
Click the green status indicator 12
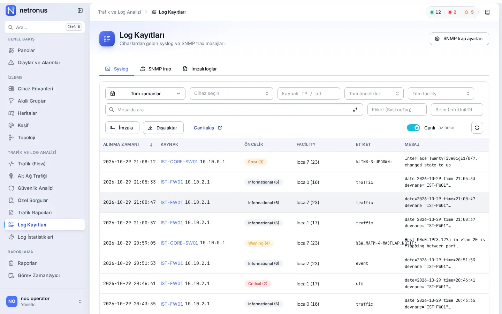pyautogui.click(x=435, y=12)
